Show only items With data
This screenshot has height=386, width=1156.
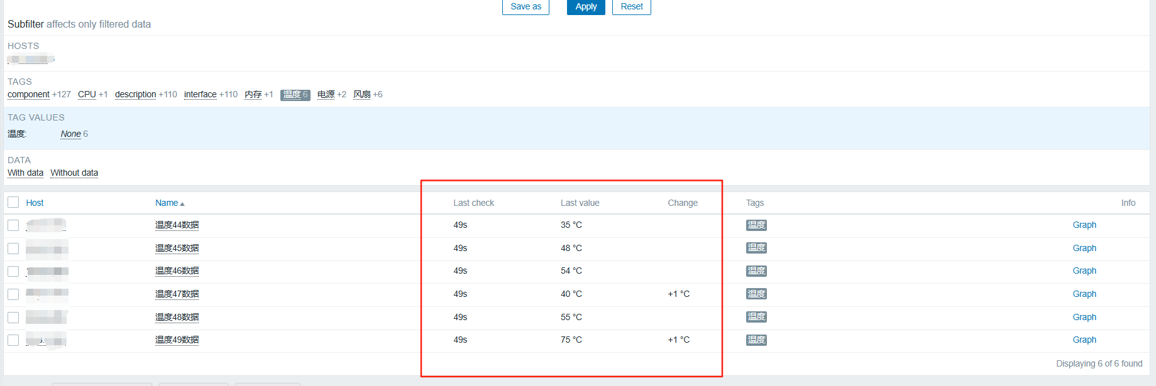click(25, 173)
